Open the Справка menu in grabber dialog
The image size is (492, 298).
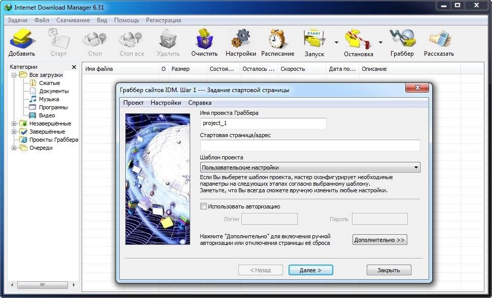(200, 103)
